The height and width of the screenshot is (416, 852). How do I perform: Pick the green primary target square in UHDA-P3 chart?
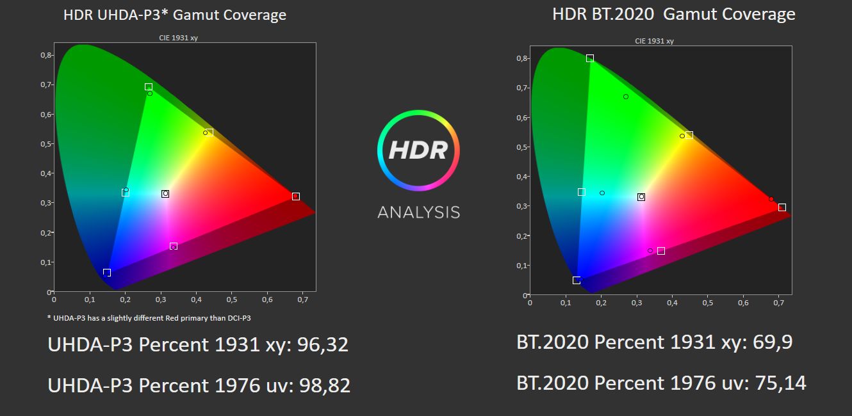click(149, 87)
